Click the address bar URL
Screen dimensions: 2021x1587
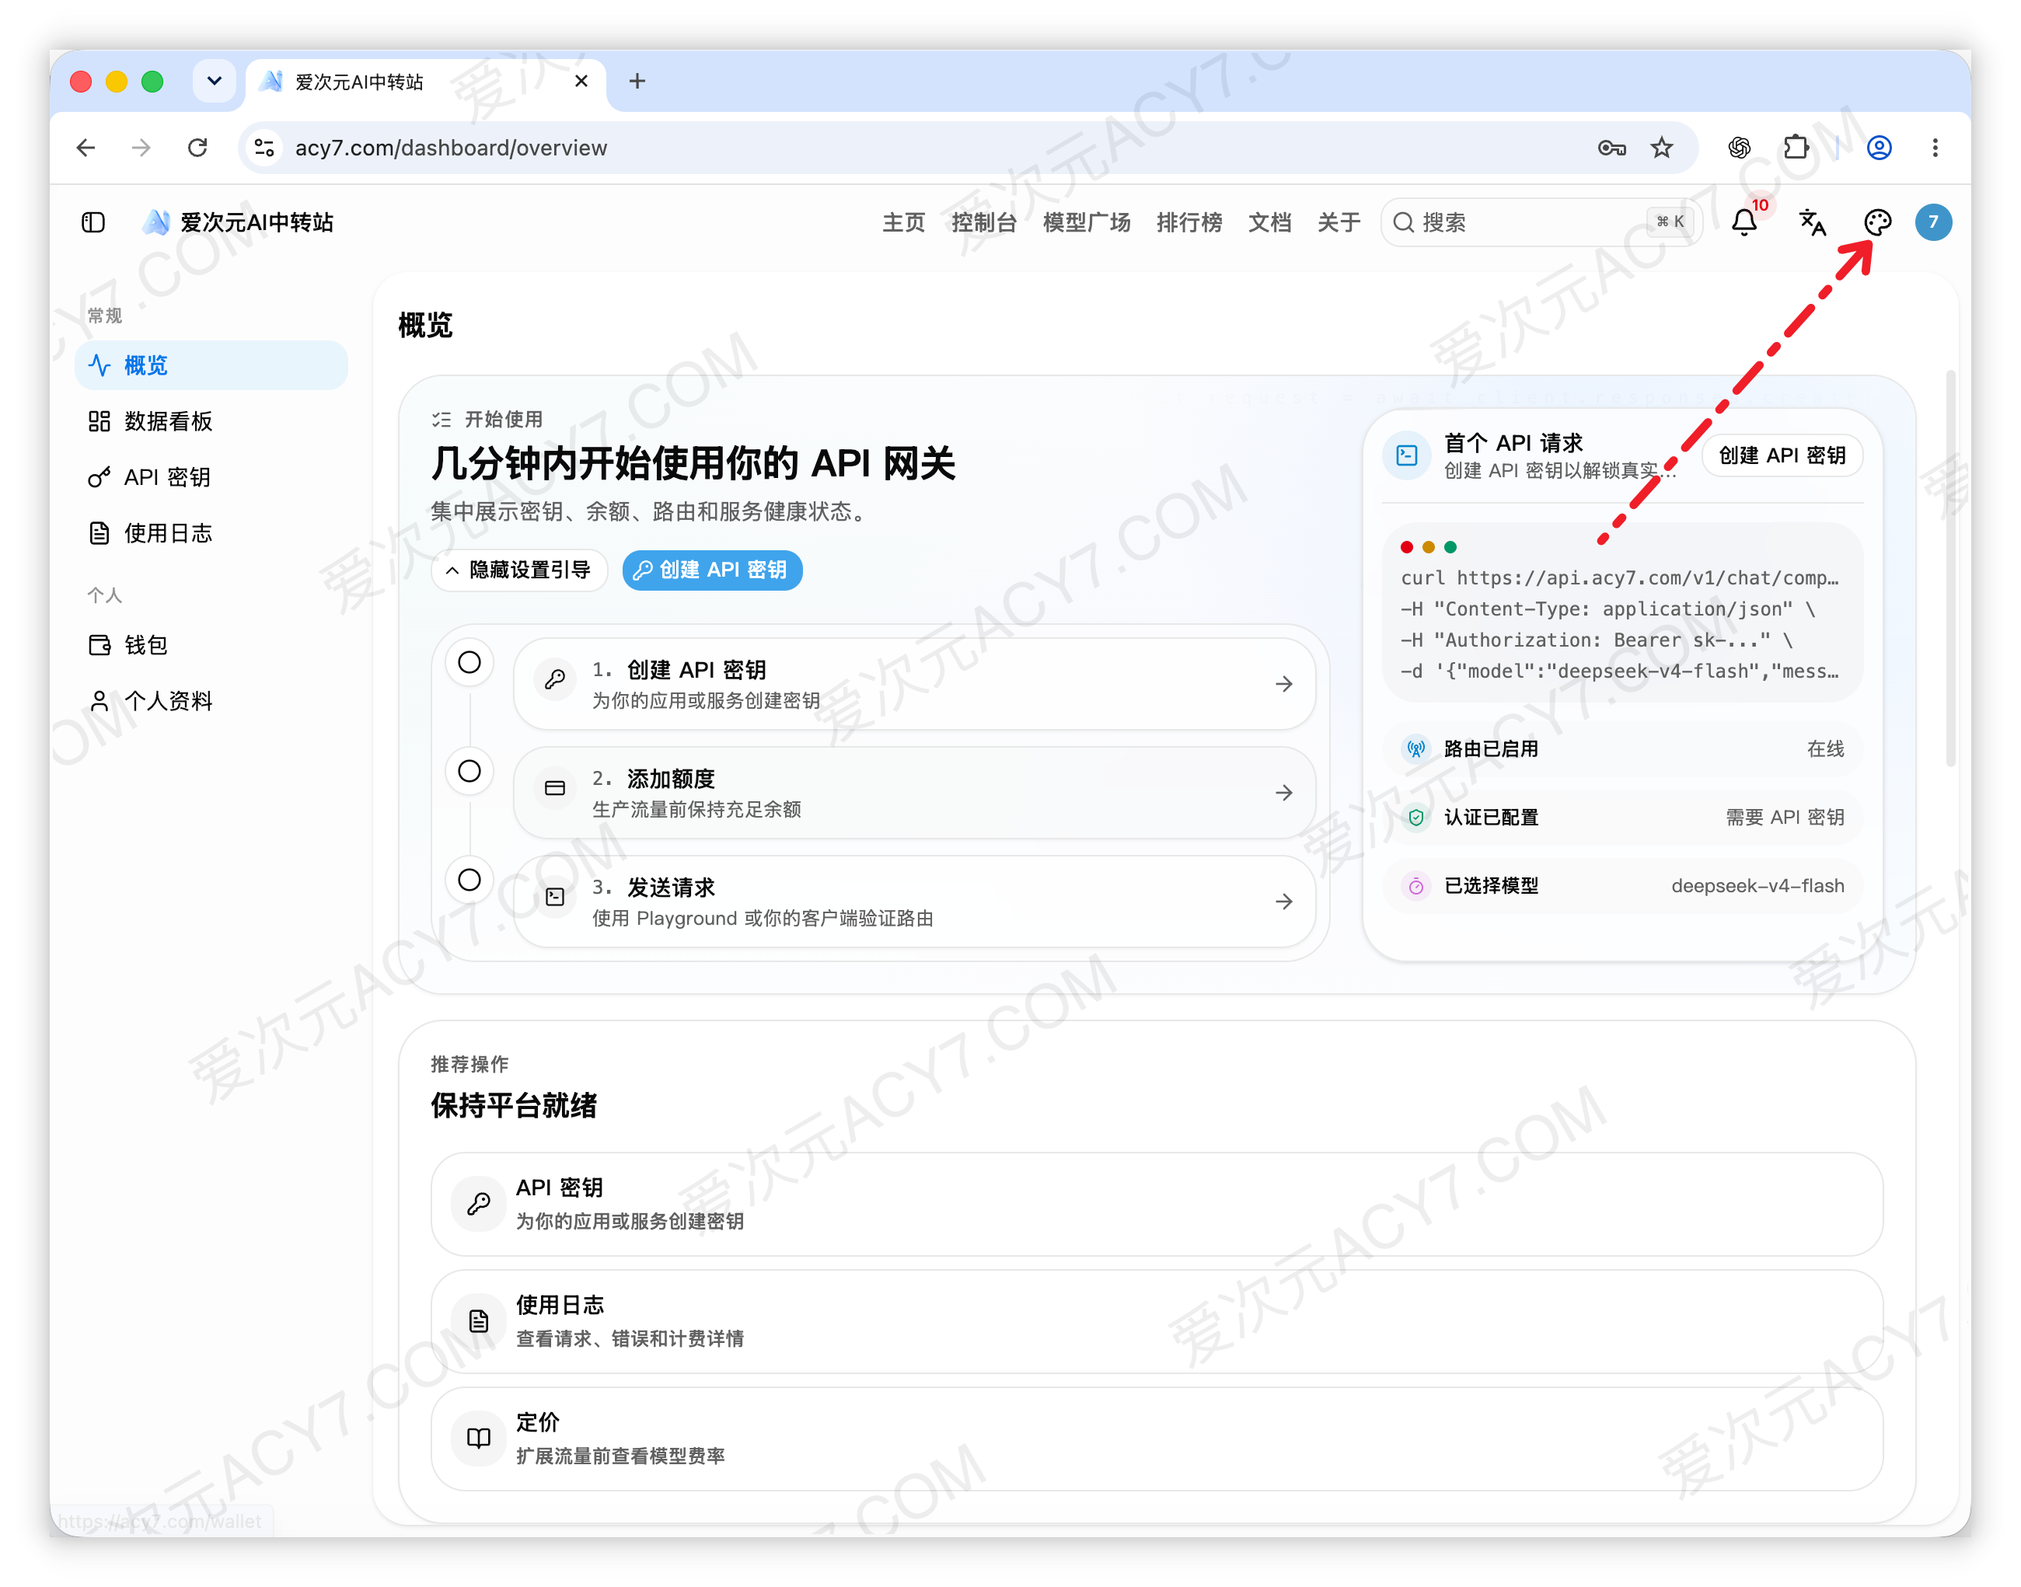click(451, 148)
